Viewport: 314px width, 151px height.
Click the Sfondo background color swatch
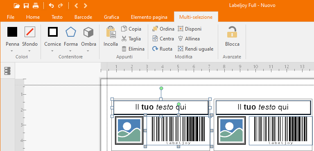pos(30,32)
